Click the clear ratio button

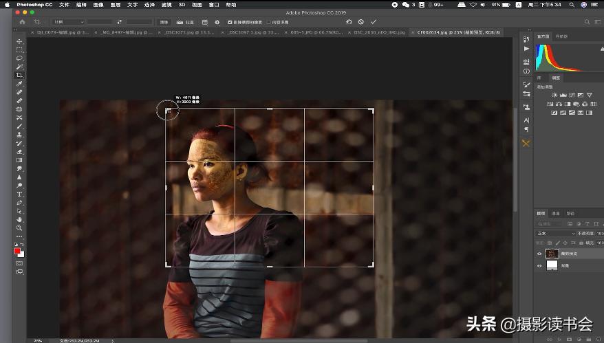[x=164, y=22]
